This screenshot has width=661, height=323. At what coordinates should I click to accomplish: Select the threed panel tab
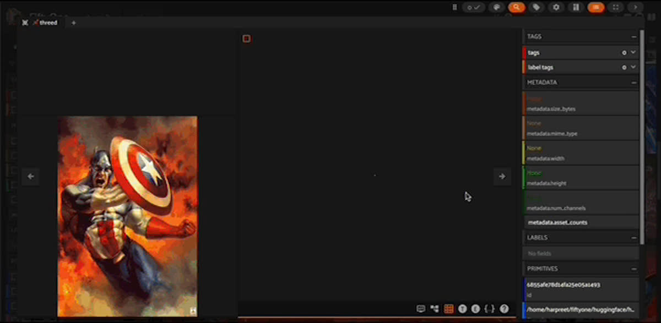coord(45,23)
